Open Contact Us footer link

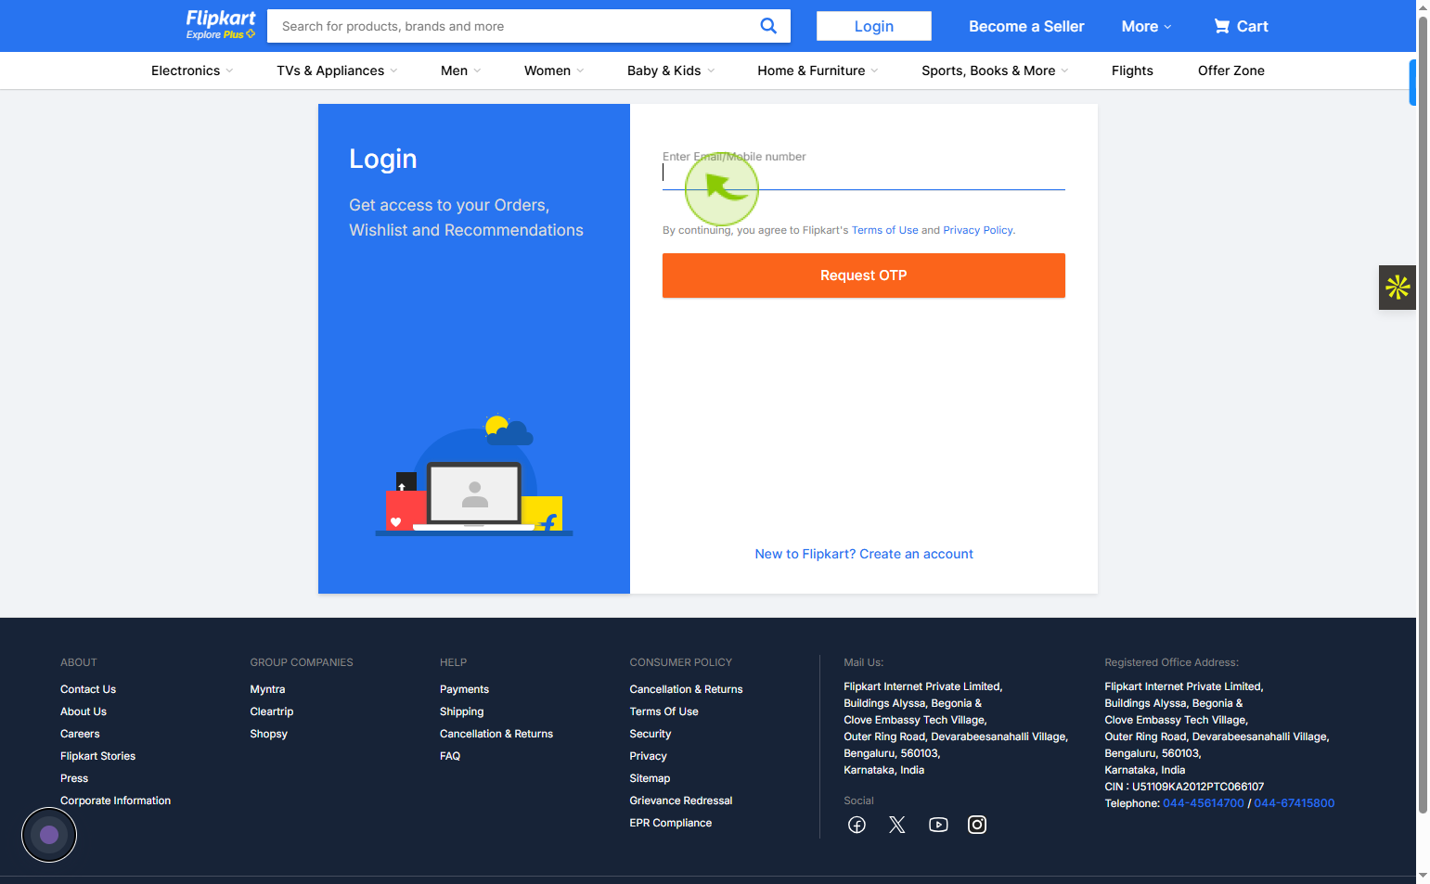click(88, 689)
